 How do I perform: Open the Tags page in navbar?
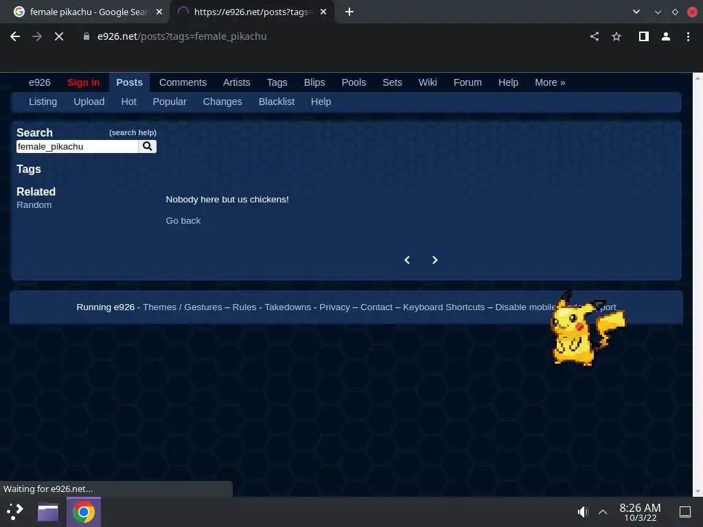277,82
